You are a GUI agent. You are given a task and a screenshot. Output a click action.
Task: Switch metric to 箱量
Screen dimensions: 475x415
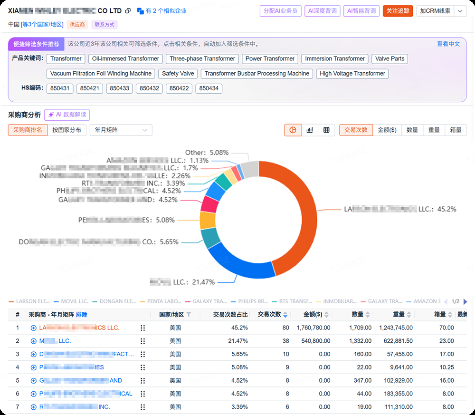456,130
